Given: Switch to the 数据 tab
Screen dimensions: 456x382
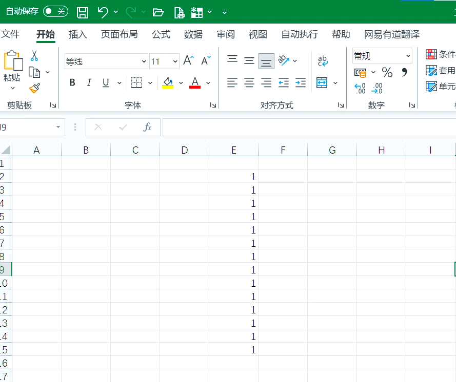Looking at the screenshot, I should 193,34.
